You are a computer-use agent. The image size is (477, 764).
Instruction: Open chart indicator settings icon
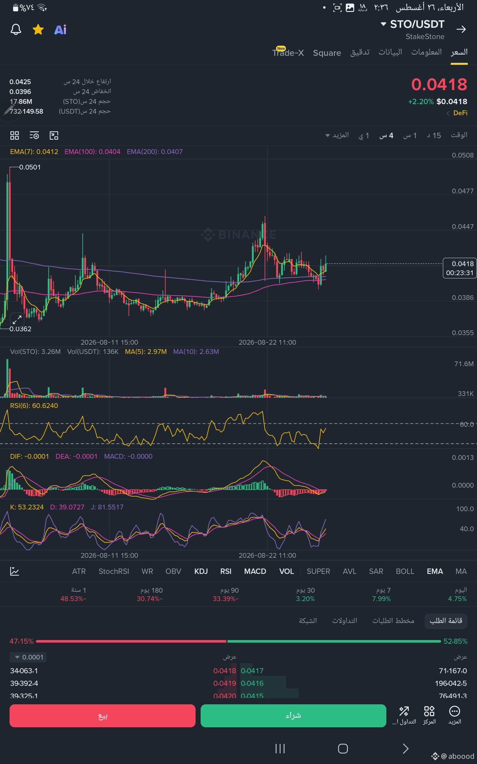pyautogui.click(x=34, y=135)
